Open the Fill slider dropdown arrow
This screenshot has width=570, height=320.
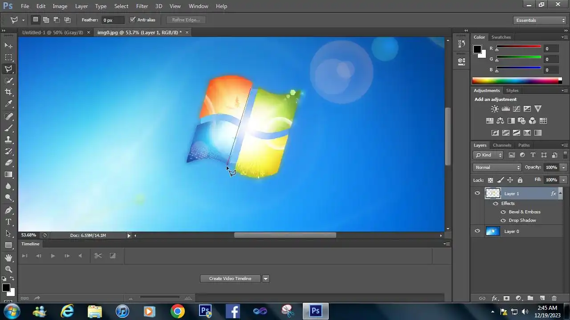coord(563,180)
